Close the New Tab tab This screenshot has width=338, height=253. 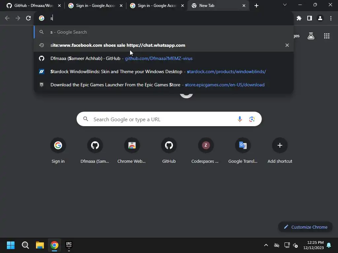244,6
